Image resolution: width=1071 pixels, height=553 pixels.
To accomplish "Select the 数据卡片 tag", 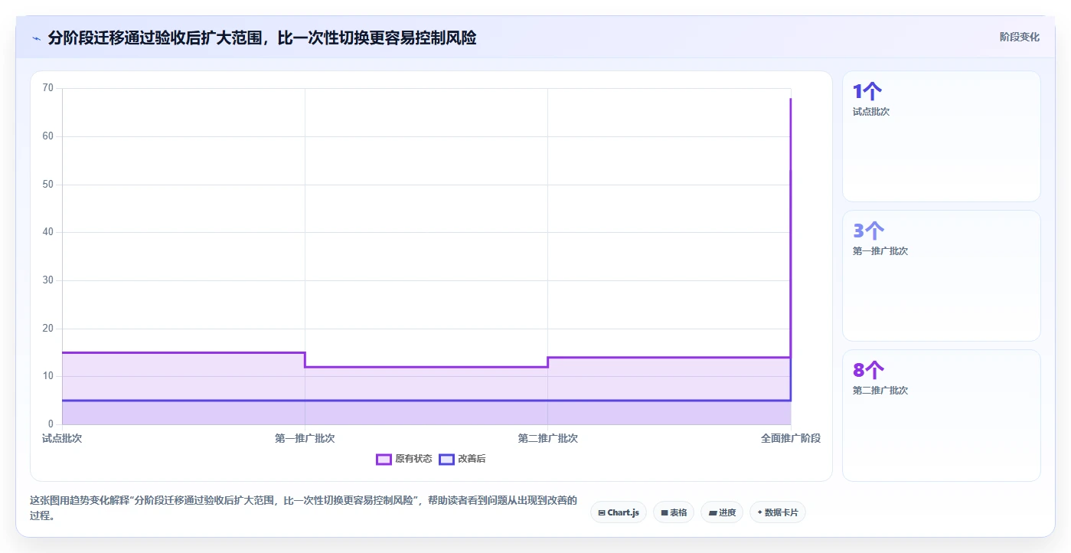I will (778, 512).
